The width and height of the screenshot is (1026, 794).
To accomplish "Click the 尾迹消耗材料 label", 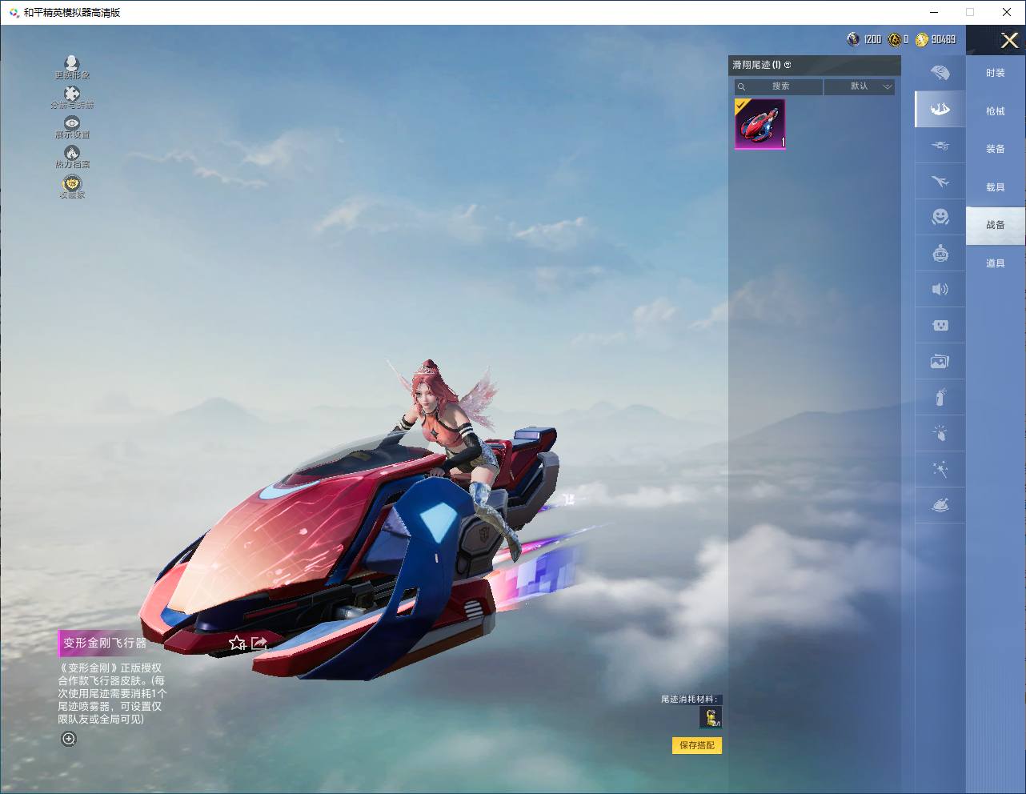I will click(689, 700).
